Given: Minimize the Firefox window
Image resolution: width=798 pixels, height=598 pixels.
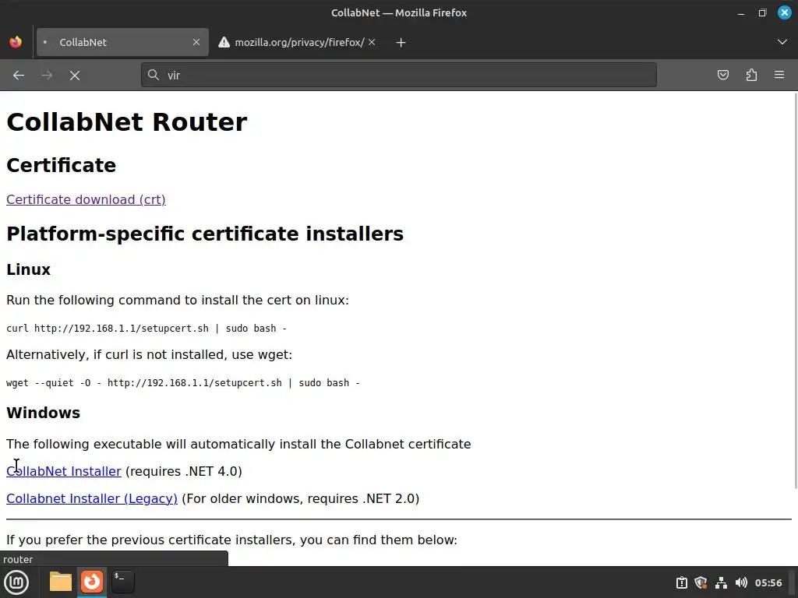Looking at the screenshot, I should coord(741,12).
